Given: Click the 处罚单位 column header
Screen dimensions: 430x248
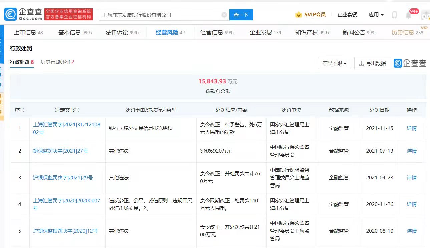Looking at the screenshot, I should [x=291, y=110].
